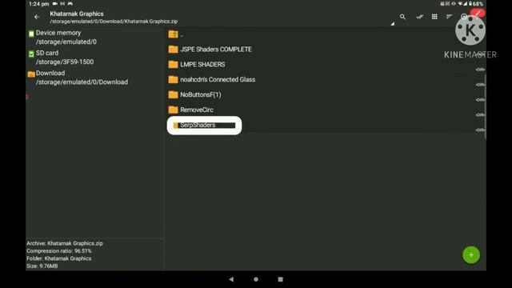Switch to grid view icon
Viewport: 512px width, 288px height.
[x=434, y=17]
